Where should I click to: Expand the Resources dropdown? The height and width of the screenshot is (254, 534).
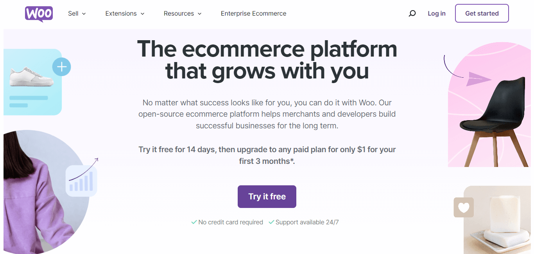182,13
